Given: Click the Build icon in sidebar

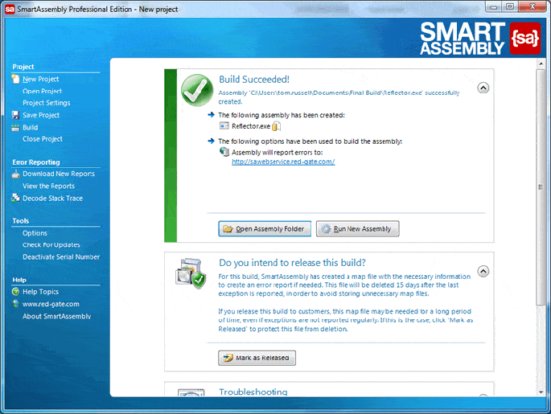Looking at the screenshot, I should [16, 127].
